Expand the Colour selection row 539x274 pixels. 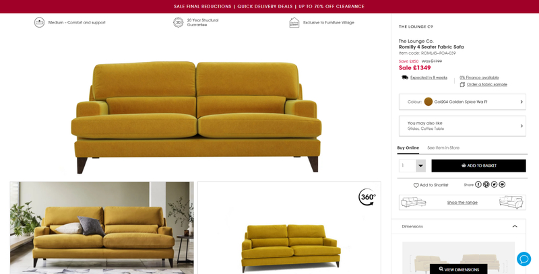click(462, 102)
